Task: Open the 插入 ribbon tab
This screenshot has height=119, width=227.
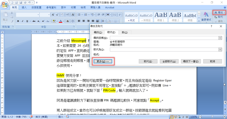Action: [24, 7]
